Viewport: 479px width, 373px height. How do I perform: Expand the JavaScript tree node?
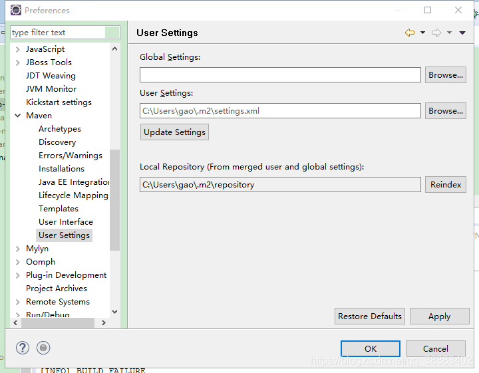[18, 49]
